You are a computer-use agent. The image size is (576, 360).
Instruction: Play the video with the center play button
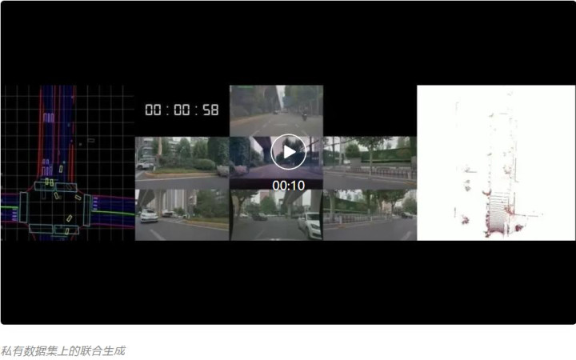(x=288, y=152)
